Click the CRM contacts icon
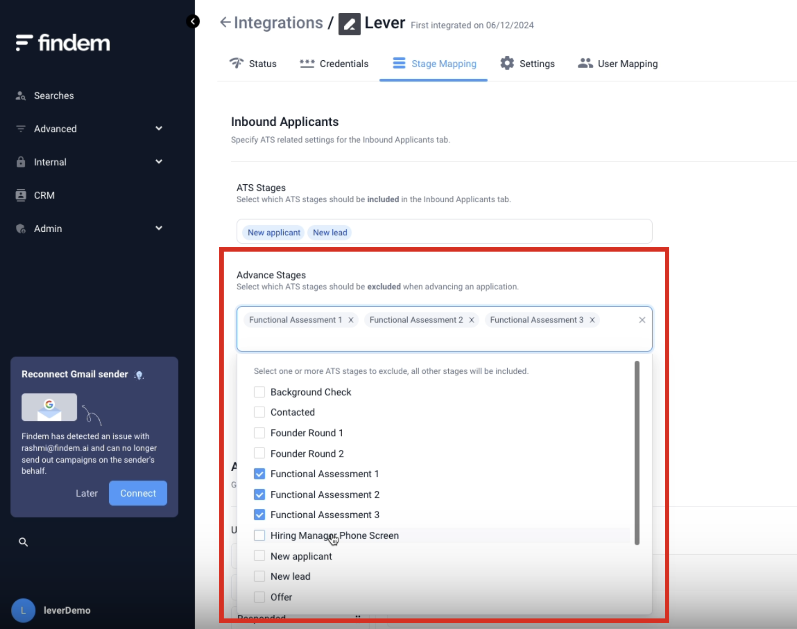The height and width of the screenshot is (629, 797). click(21, 195)
